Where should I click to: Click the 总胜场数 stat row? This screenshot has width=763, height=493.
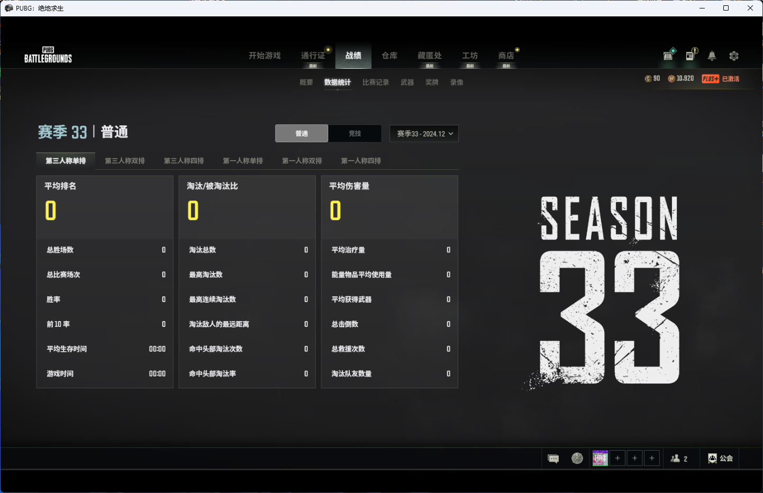coord(105,250)
